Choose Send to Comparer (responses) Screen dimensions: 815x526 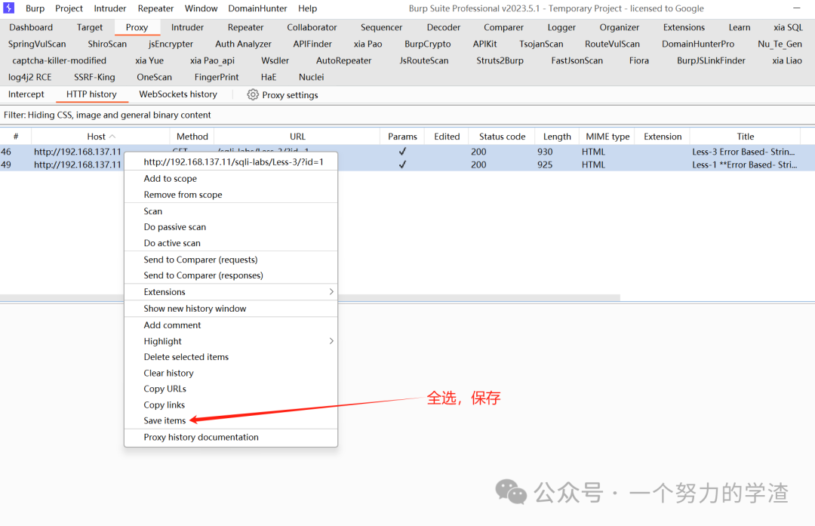[231, 275]
